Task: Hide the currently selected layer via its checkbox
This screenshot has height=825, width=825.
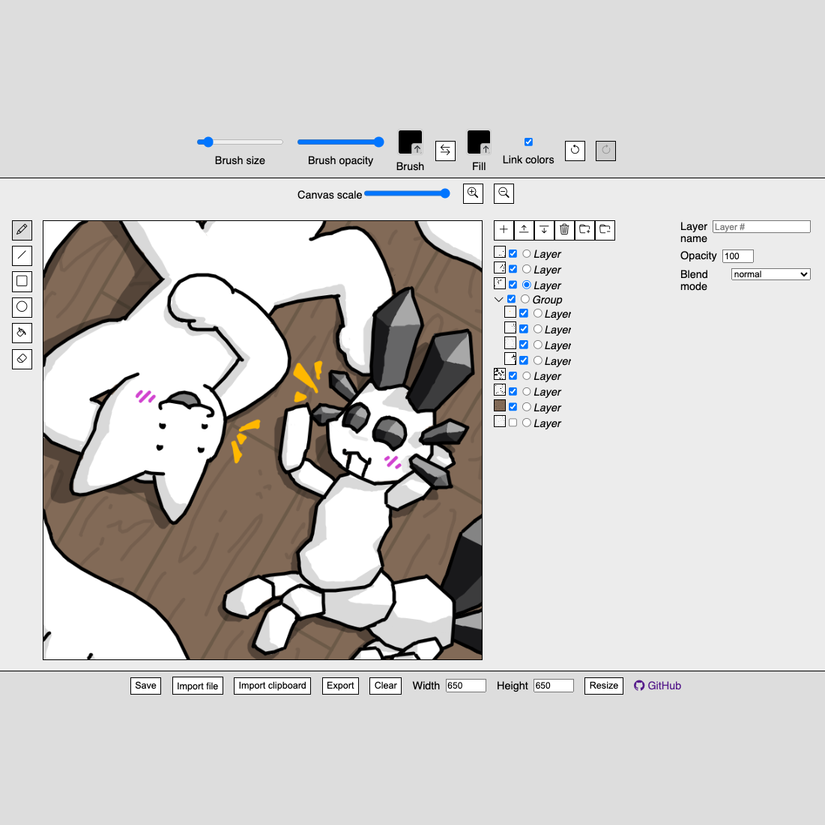Action: 513,285
